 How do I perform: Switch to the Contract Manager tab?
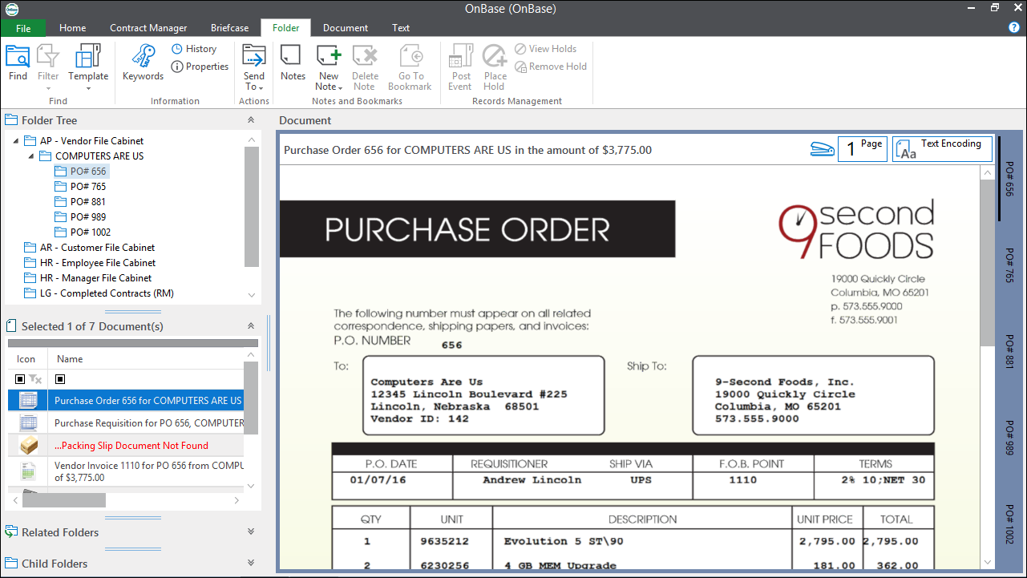click(x=148, y=28)
